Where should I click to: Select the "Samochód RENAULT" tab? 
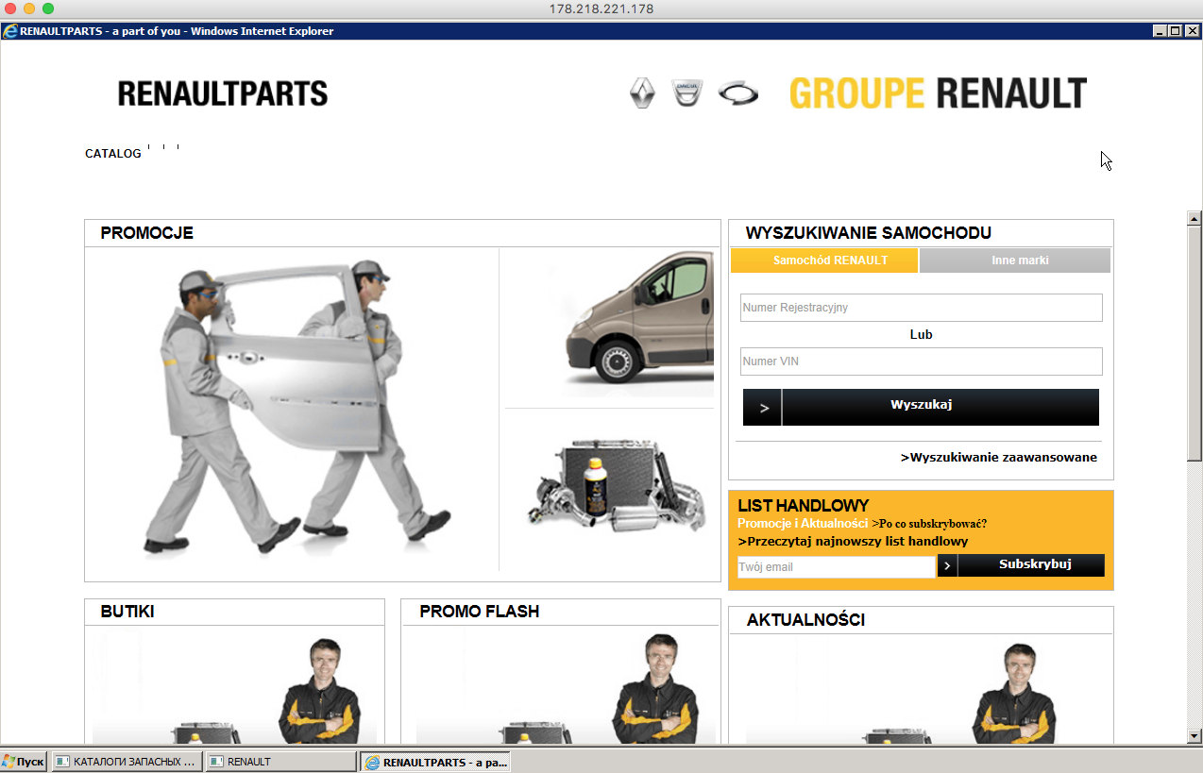pyautogui.click(x=823, y=260)
